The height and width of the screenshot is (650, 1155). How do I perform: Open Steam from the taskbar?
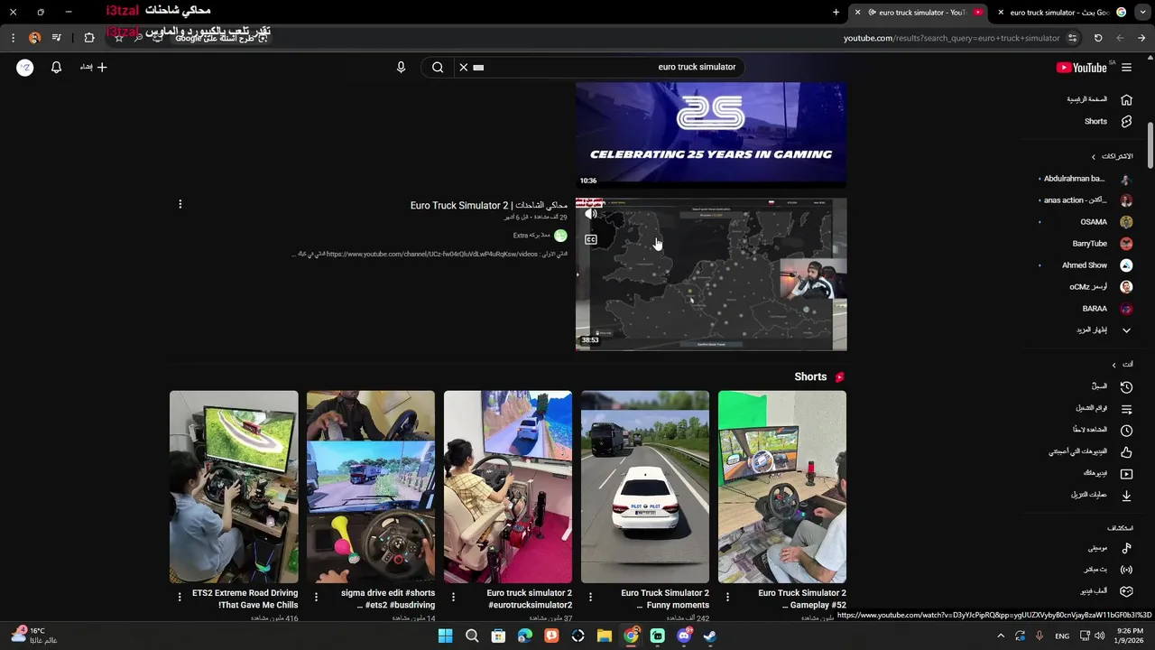(x=710, y=636)
